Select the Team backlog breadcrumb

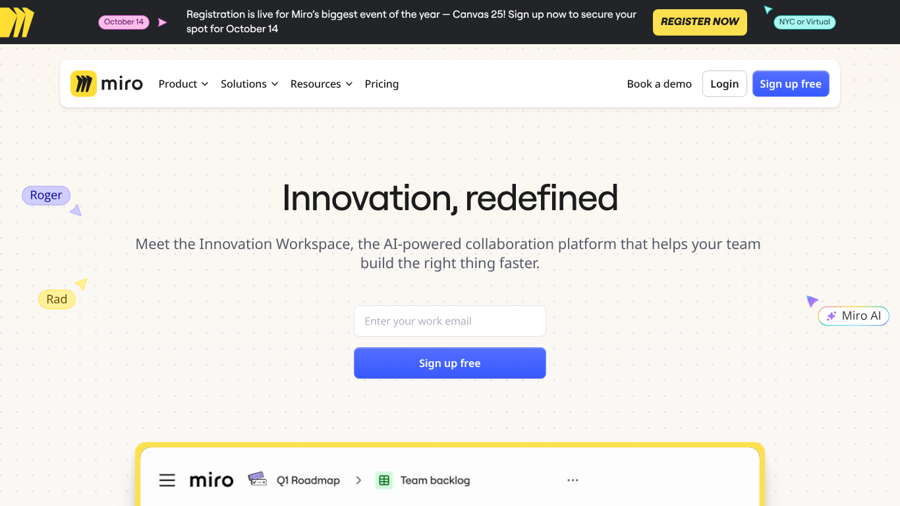(x=435, y=480)
